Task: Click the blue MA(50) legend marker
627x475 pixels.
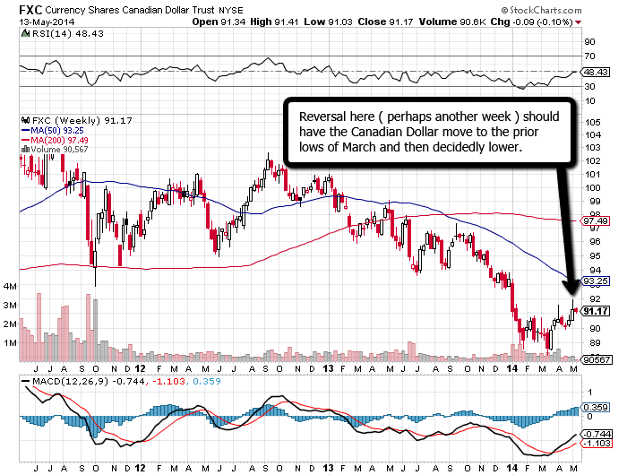Action: click(24, 129)
